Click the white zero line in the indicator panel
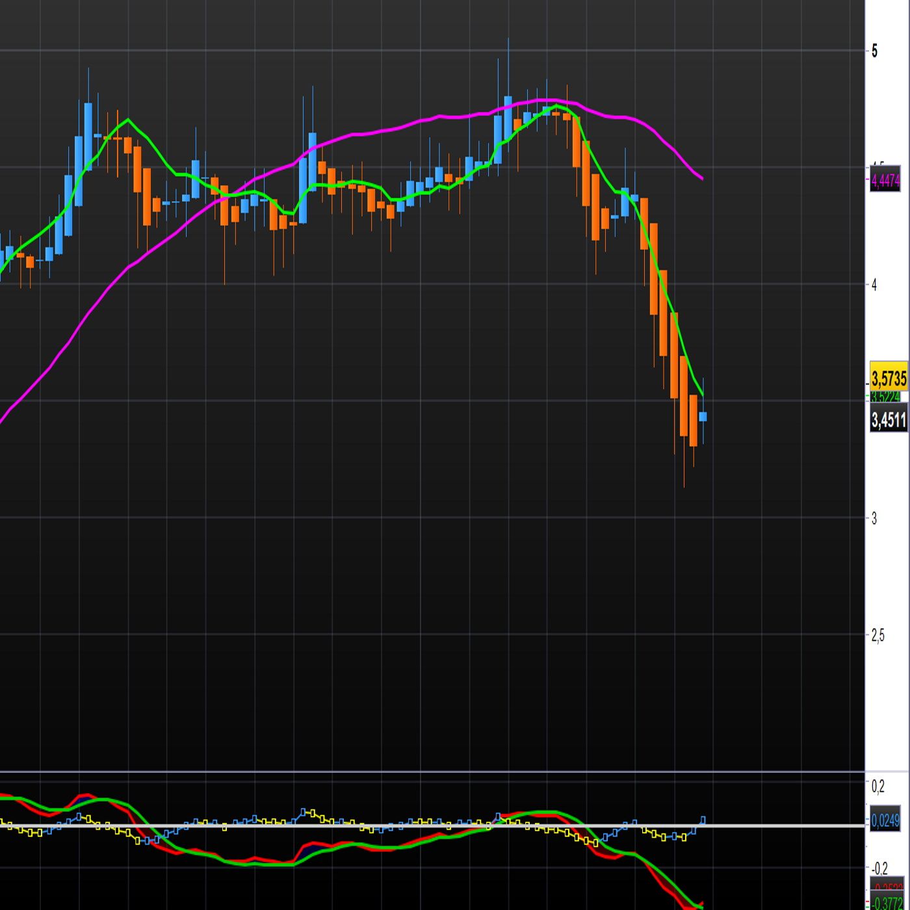The height and width of the screenshot is (910, 910). tap(432, 825)
